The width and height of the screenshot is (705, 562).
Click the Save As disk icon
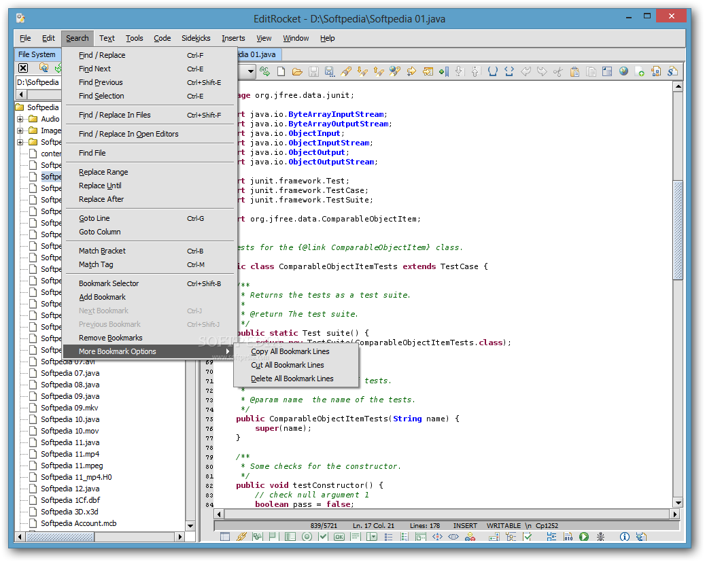(x=330, y=71)
